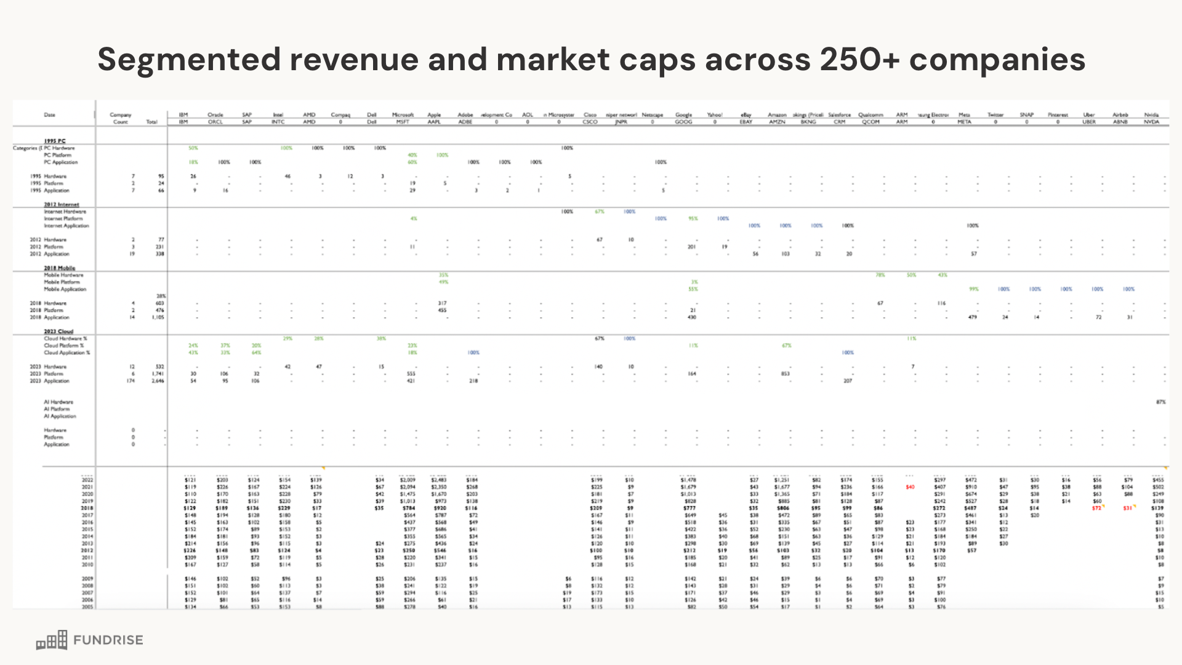Select the 'Cloud Platform %' row label
The height and width of the screenshot is (665, 1182).
pos(63,345)
